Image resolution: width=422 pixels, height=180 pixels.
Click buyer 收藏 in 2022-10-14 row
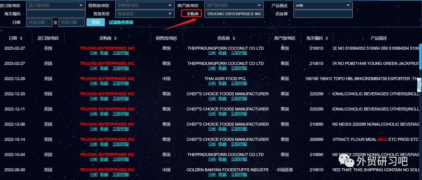tap(104, 144)
